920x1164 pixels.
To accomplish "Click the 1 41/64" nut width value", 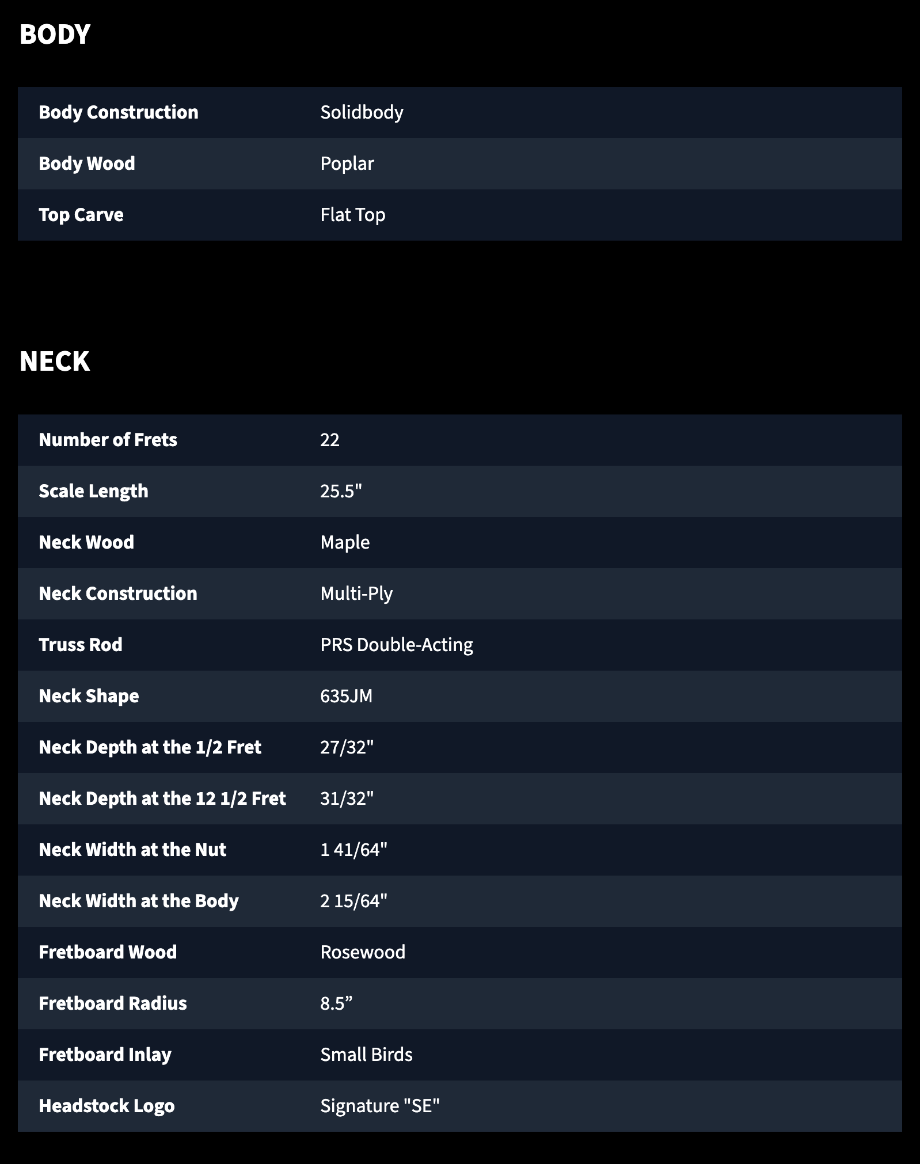I will pos(353,850).
